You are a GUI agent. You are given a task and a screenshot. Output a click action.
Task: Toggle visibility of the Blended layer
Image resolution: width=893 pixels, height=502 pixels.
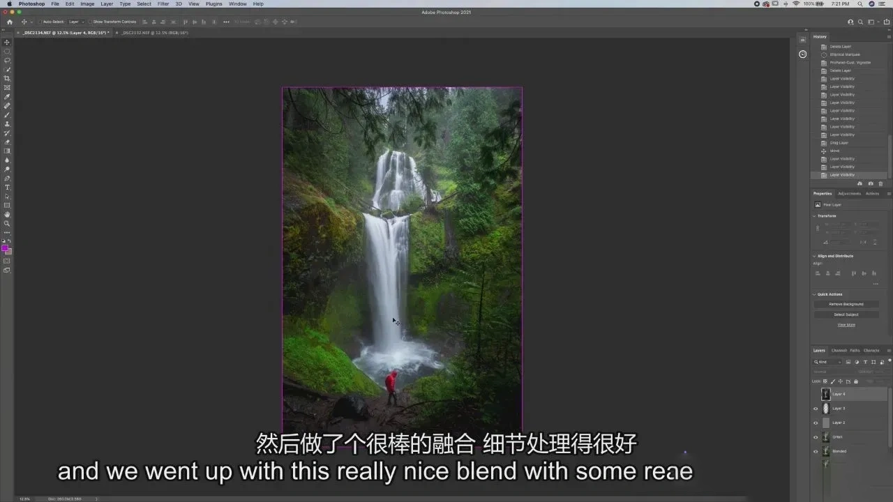click(816, 451)
